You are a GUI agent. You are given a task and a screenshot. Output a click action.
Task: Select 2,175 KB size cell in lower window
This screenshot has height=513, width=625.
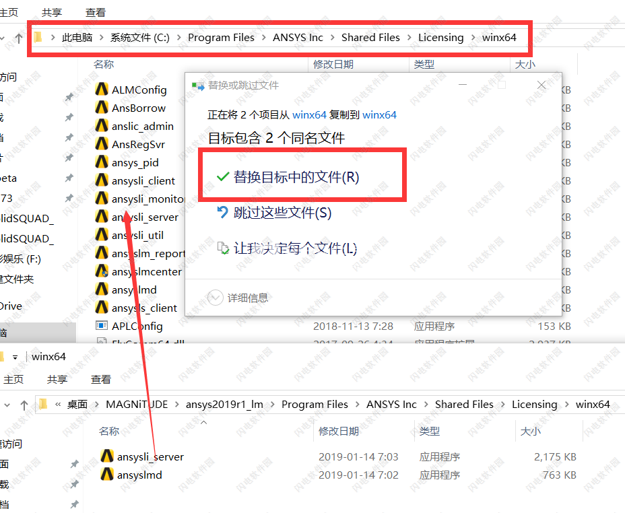click(x=555, y=457)
